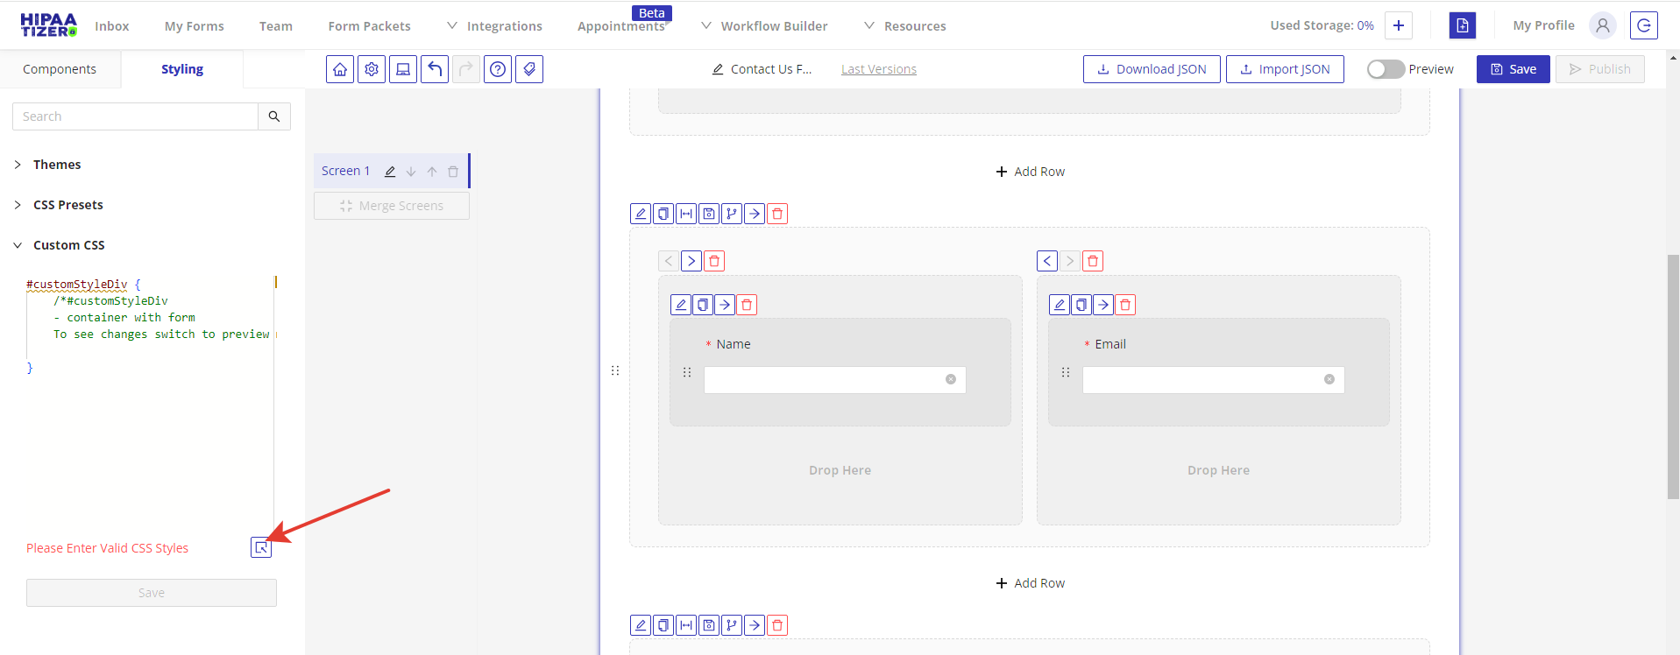Expand the Themes section
This screenshot has width=1680, height=655.
click(57, 165)
